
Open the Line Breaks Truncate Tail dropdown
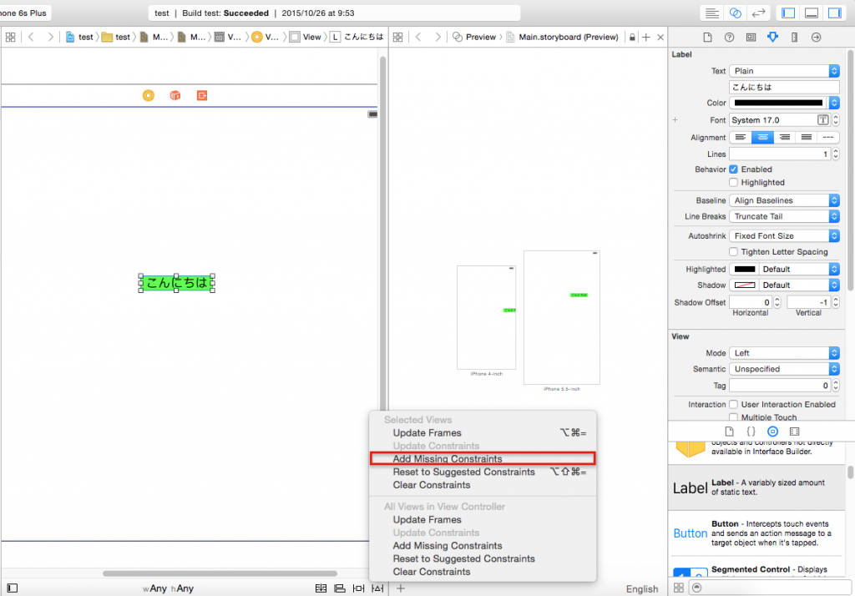pyautogui.click(x=784, y=216)
